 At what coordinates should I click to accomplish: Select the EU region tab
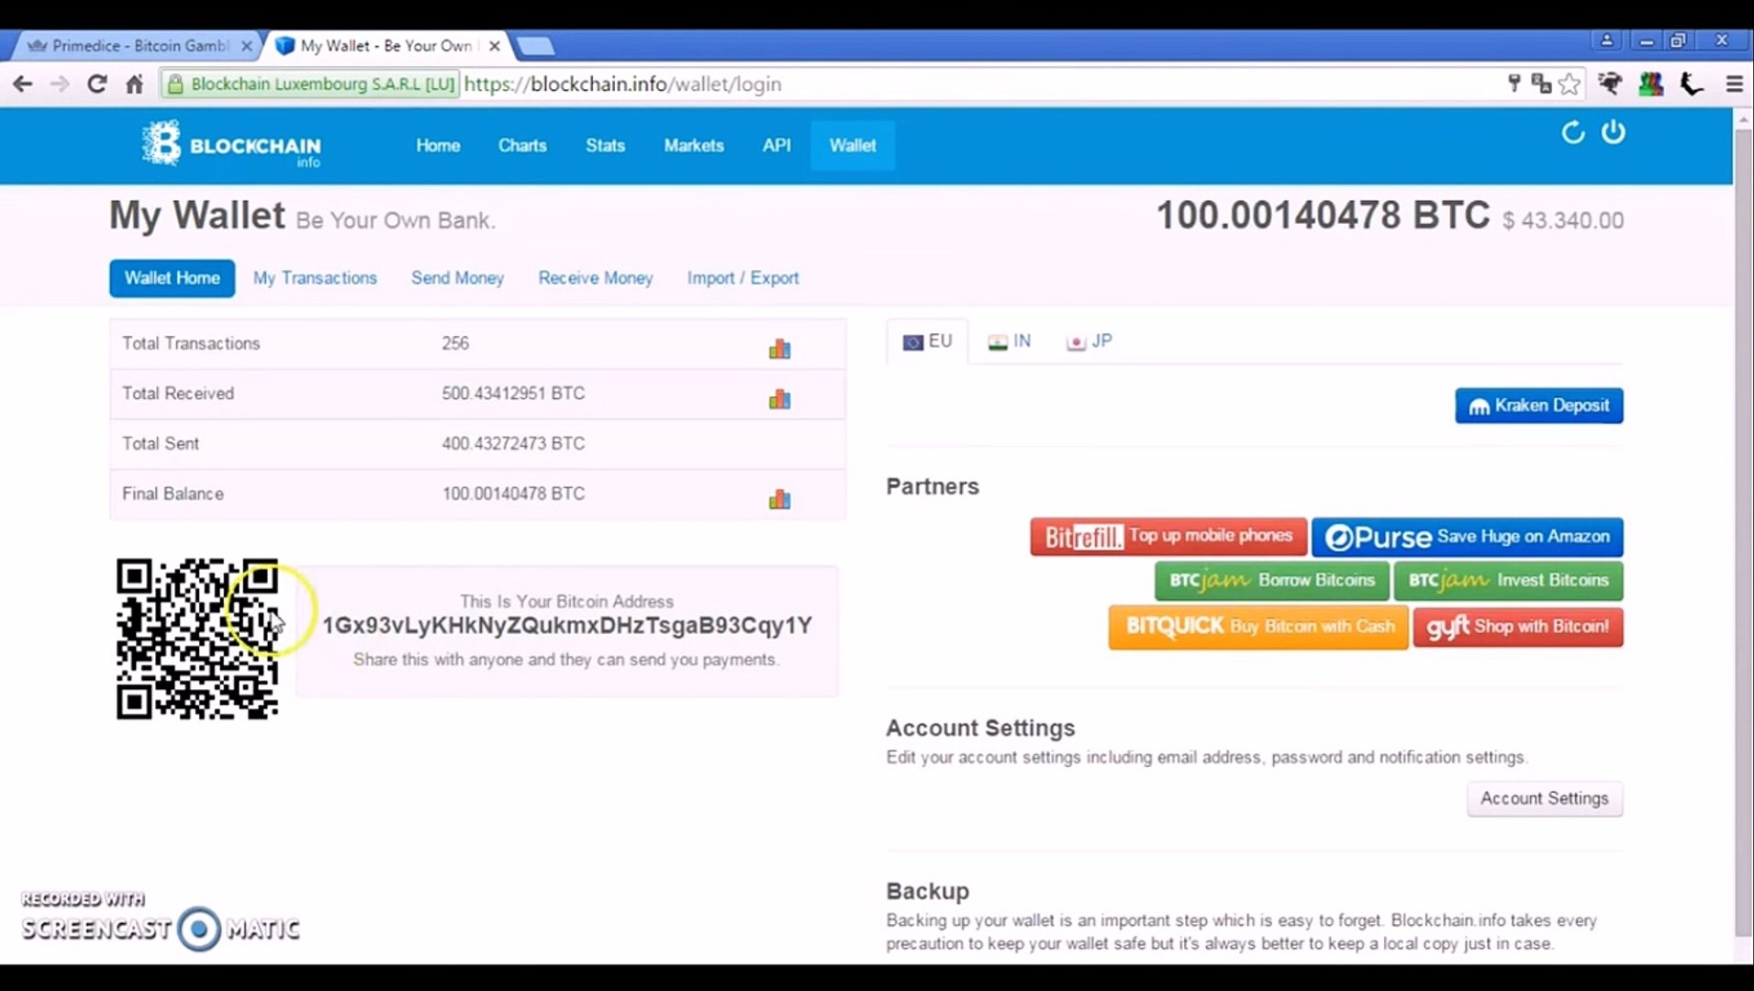click(927, 341)
